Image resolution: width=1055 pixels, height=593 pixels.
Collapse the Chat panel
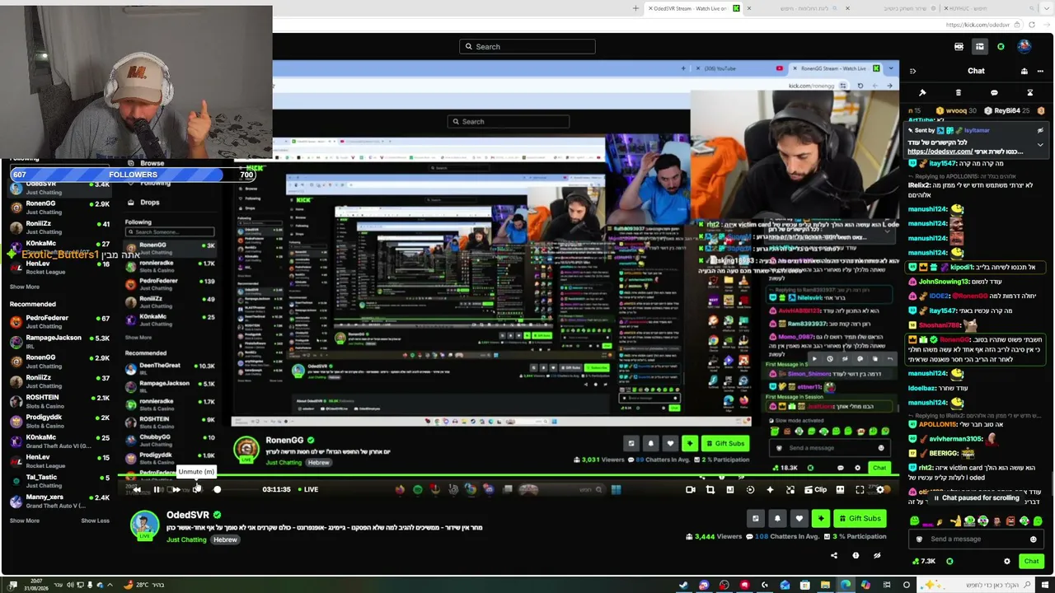click(x=912, y=71)
